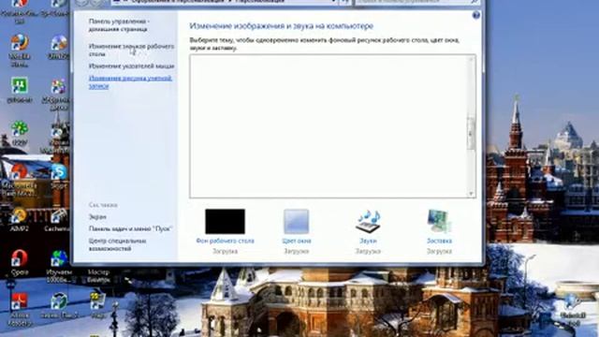Click the theme list scroll-down arrow
The width and height of the screenshot is (599, 337).
point(471,194)
